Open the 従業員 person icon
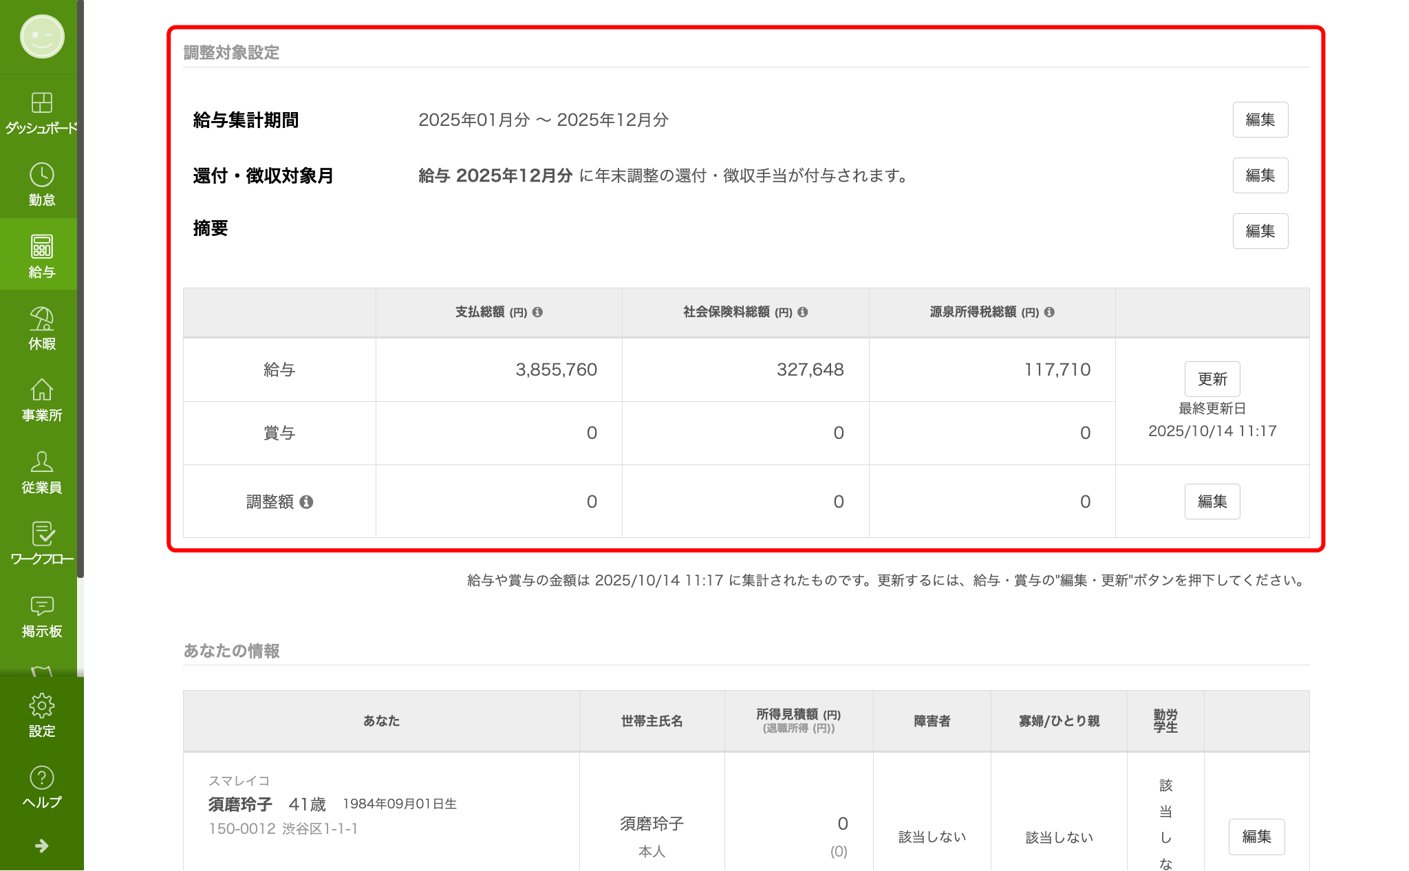 pyautogui.click(x=41, y=462)
